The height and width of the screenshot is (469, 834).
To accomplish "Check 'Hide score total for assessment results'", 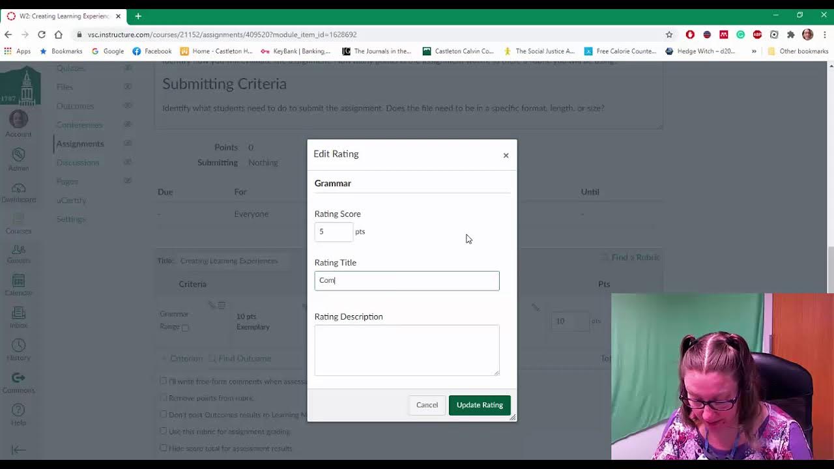I will pyautogui.click(x=163, y=448).
